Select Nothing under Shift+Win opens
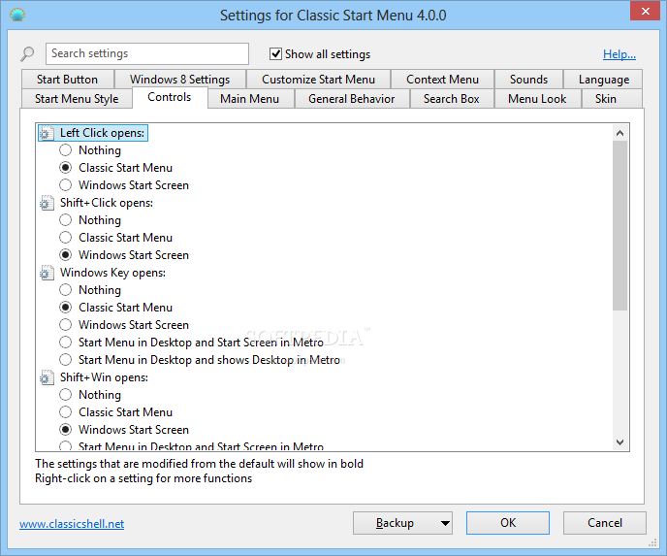Viewport: 667px width, 556px height. 65,394
